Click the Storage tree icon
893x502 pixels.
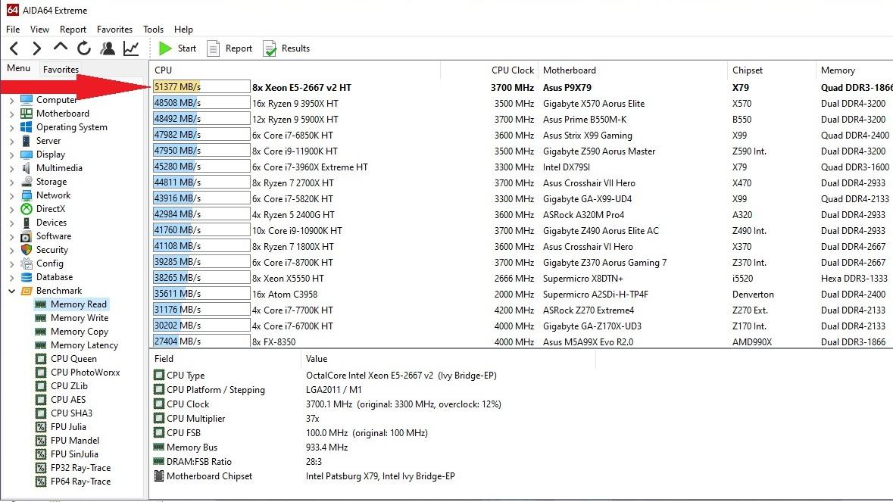(x=27, y=182)
